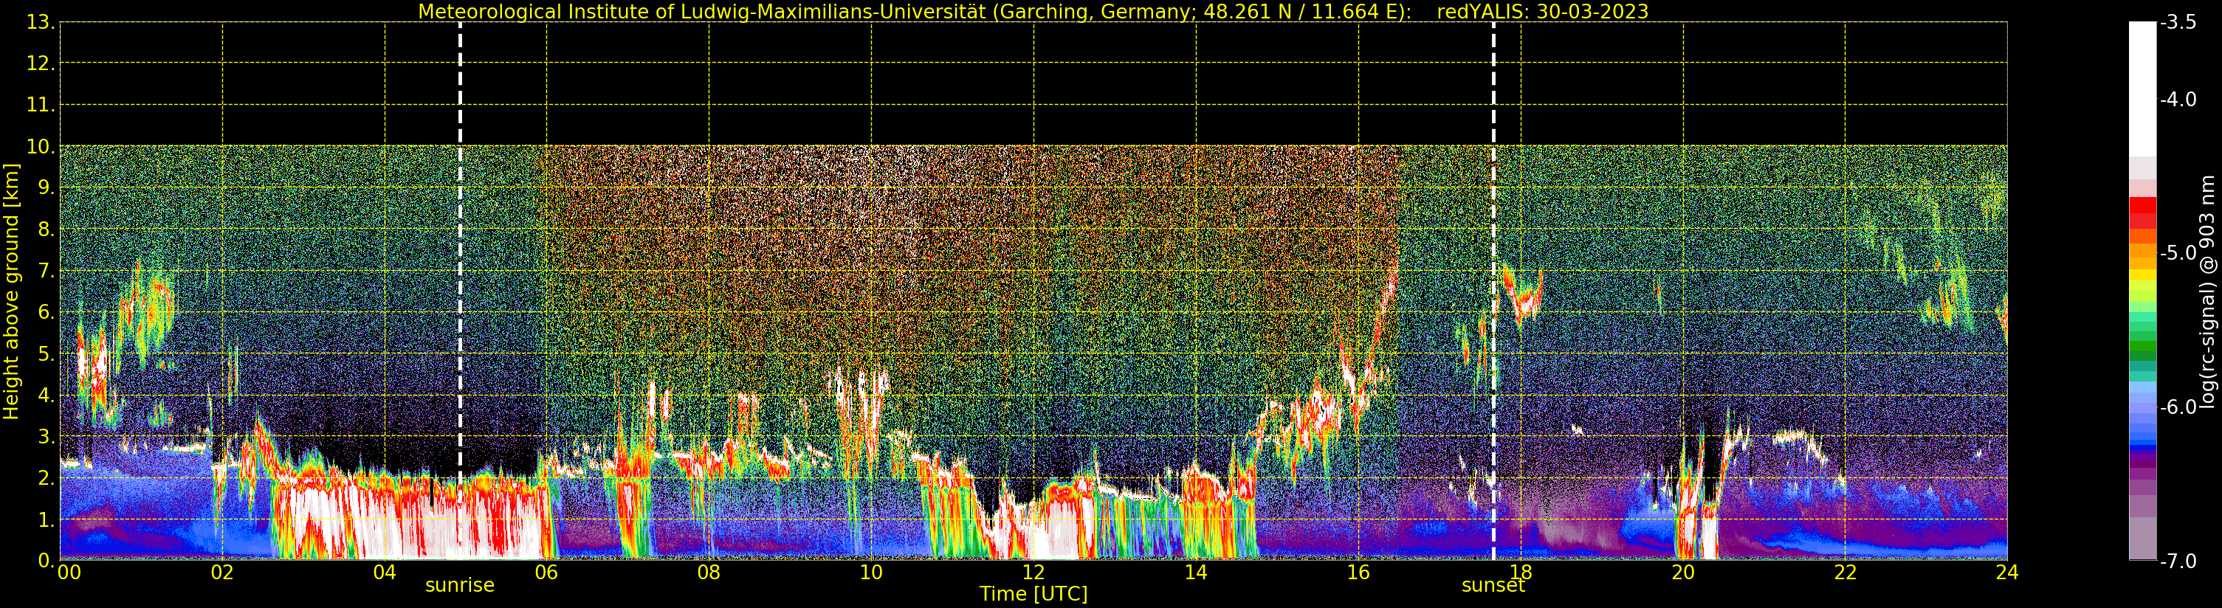Click the plot title mentioning redYALIS: 30-03-2023
Viewport: 2222px width, 608px height.
(1033, 11)
